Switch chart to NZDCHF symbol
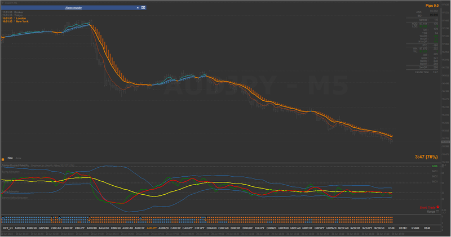The width and height of the screenshot is (451, 237). click(355, 228)
